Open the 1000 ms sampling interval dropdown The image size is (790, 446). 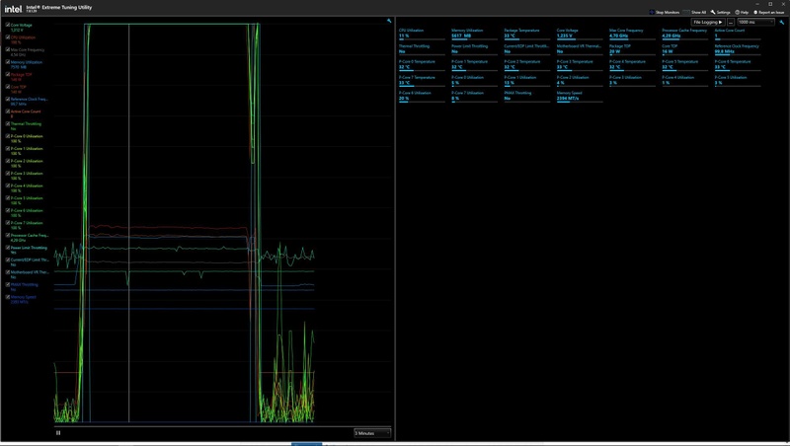click(755, 22)
